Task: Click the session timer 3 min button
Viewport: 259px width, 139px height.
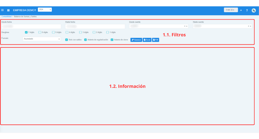Action: pos(231,10)
